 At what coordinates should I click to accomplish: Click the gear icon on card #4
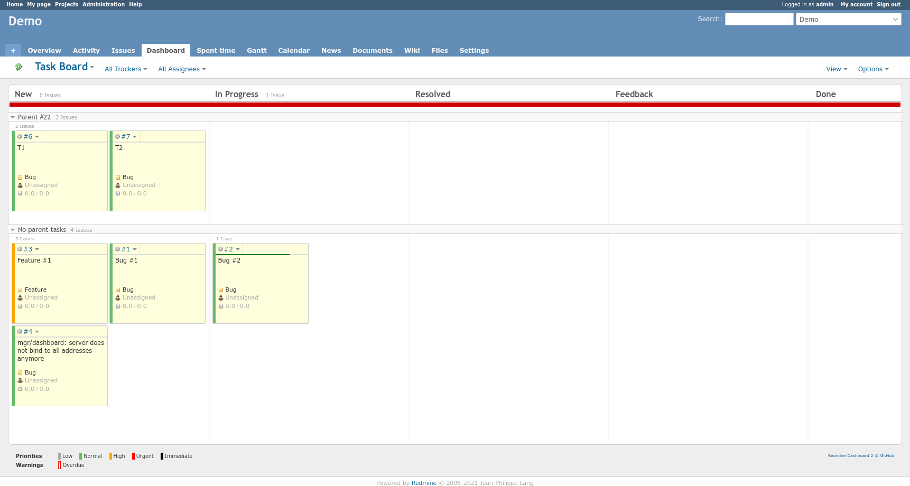tap(20, 332)
